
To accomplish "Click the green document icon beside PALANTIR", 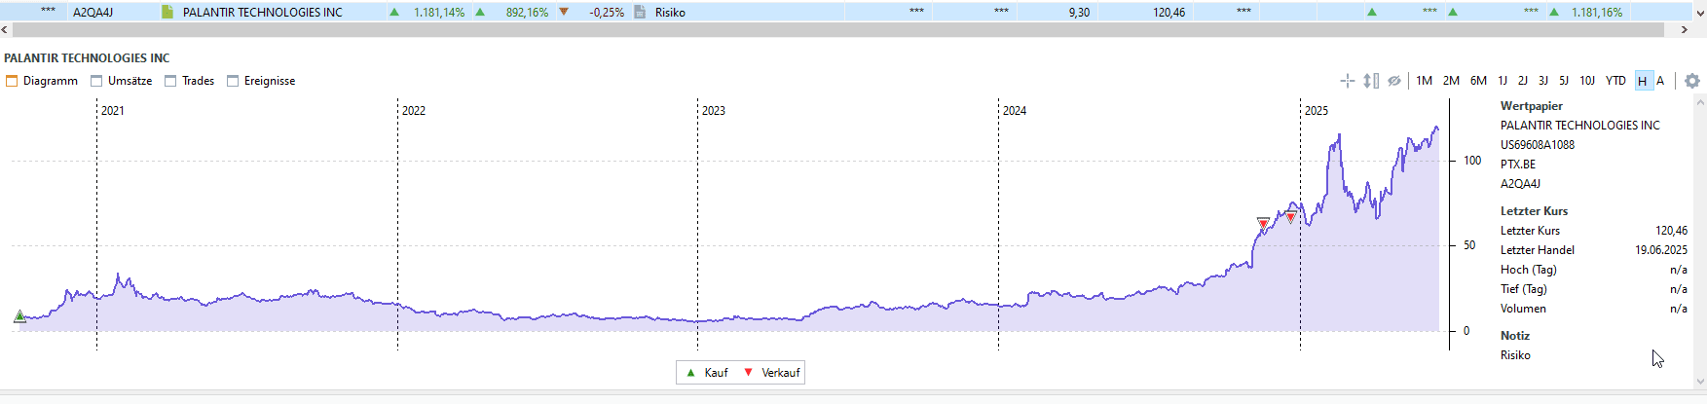I will pos(167,12).
